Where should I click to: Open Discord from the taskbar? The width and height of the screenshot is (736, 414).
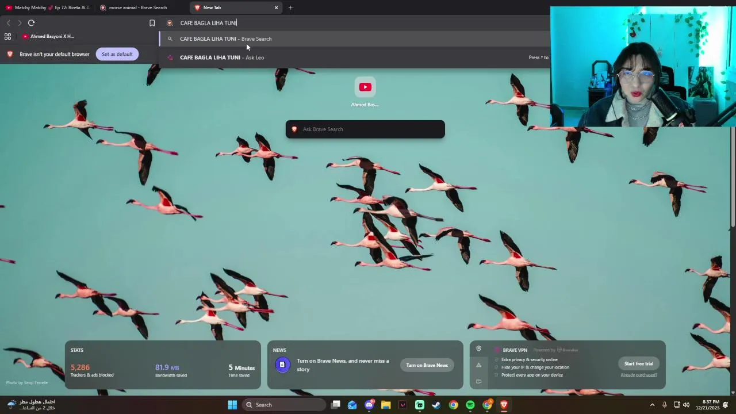click(x=369, y=405)
